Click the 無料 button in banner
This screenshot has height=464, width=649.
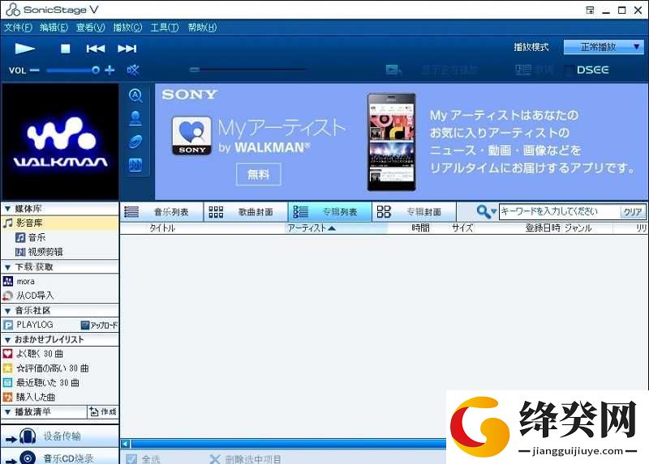tap(258, 174)
